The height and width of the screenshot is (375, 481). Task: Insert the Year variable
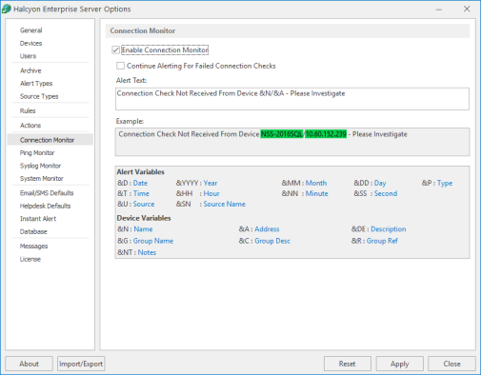210,183
